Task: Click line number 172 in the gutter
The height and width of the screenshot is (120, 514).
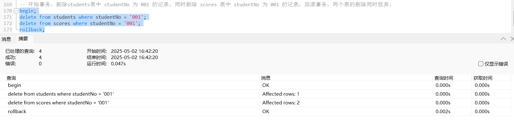Action: [x=8, y=23]
